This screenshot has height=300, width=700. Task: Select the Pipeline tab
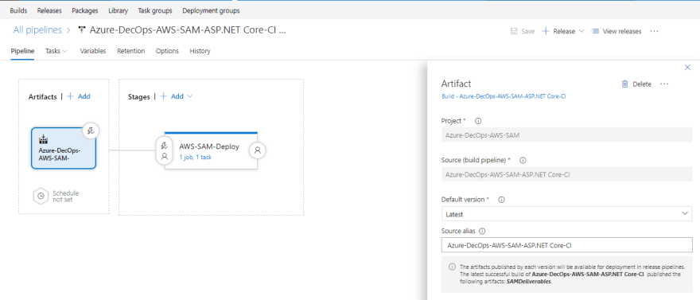(22, 51)
